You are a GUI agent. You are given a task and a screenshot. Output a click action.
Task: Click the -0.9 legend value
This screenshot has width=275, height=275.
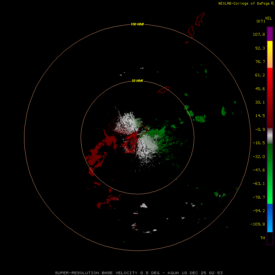tap(260, 130)
